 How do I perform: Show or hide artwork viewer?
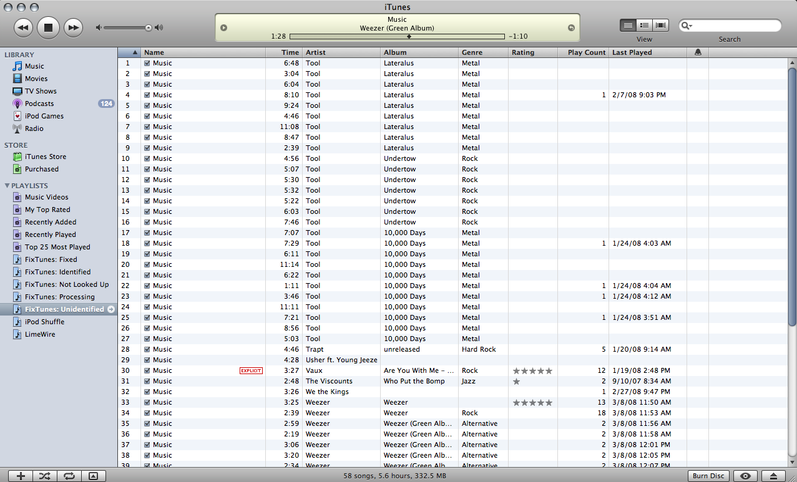click(x=93, y=476)
